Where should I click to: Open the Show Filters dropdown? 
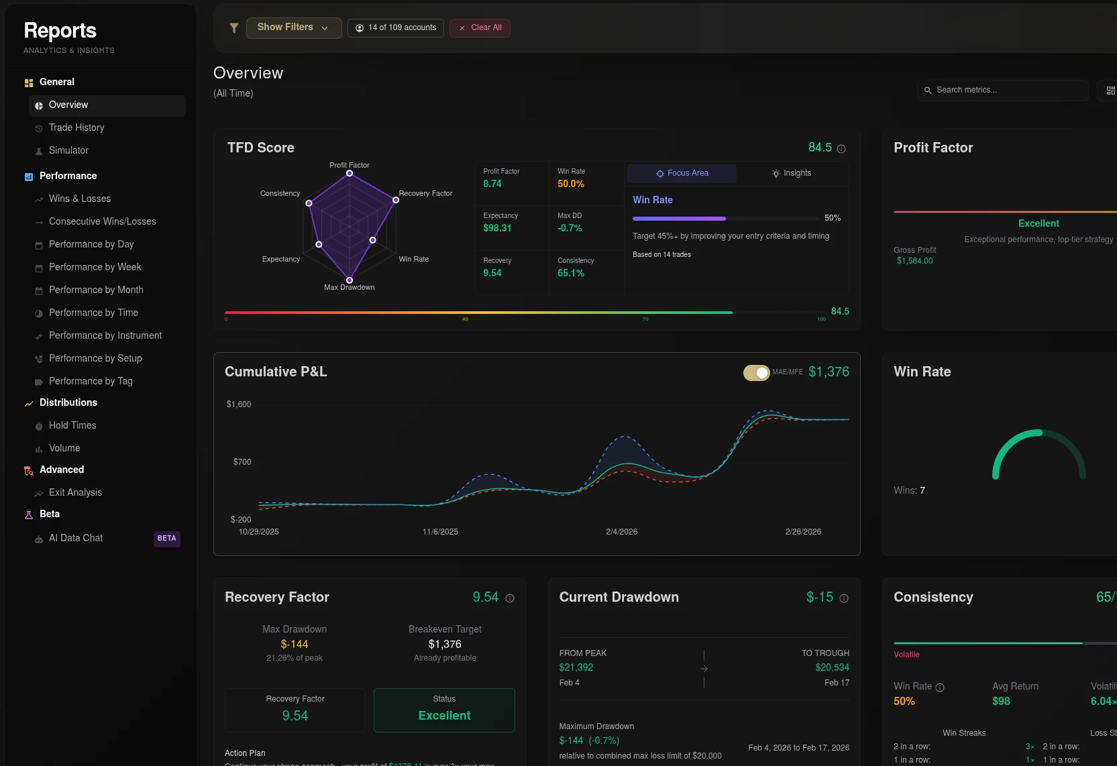pos(294,28)
